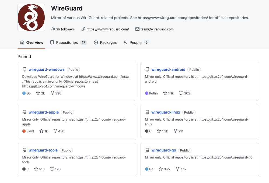Open the wireguard-apple repository
The width and height of the screenshot is (269, 183).
point(44,112)
